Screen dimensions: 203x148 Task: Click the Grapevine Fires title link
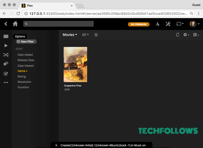(73, 86)
